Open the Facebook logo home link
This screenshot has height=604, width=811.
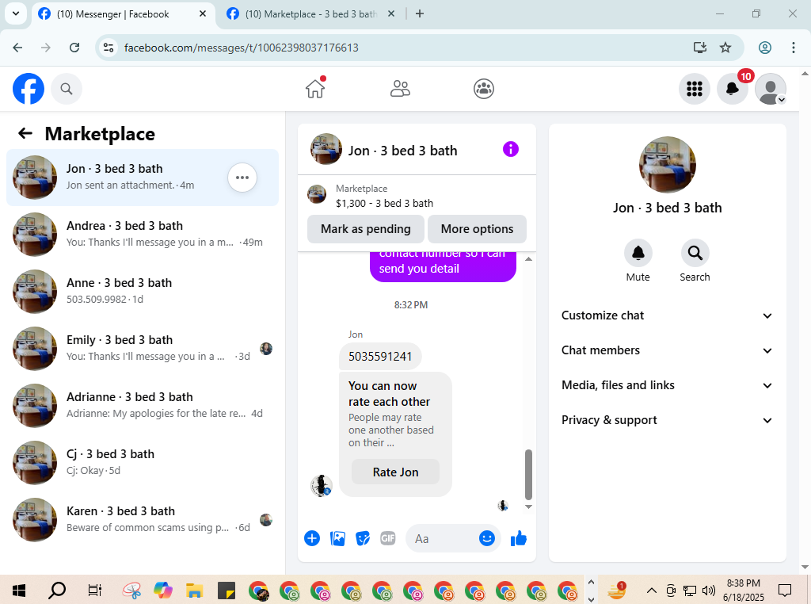click(29, 89)
